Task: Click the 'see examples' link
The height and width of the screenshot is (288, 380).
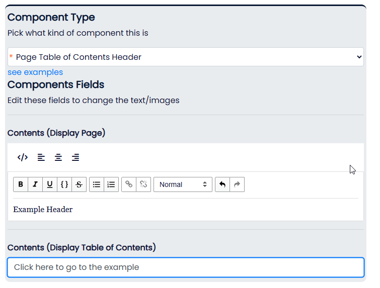Action: point(35,72)
